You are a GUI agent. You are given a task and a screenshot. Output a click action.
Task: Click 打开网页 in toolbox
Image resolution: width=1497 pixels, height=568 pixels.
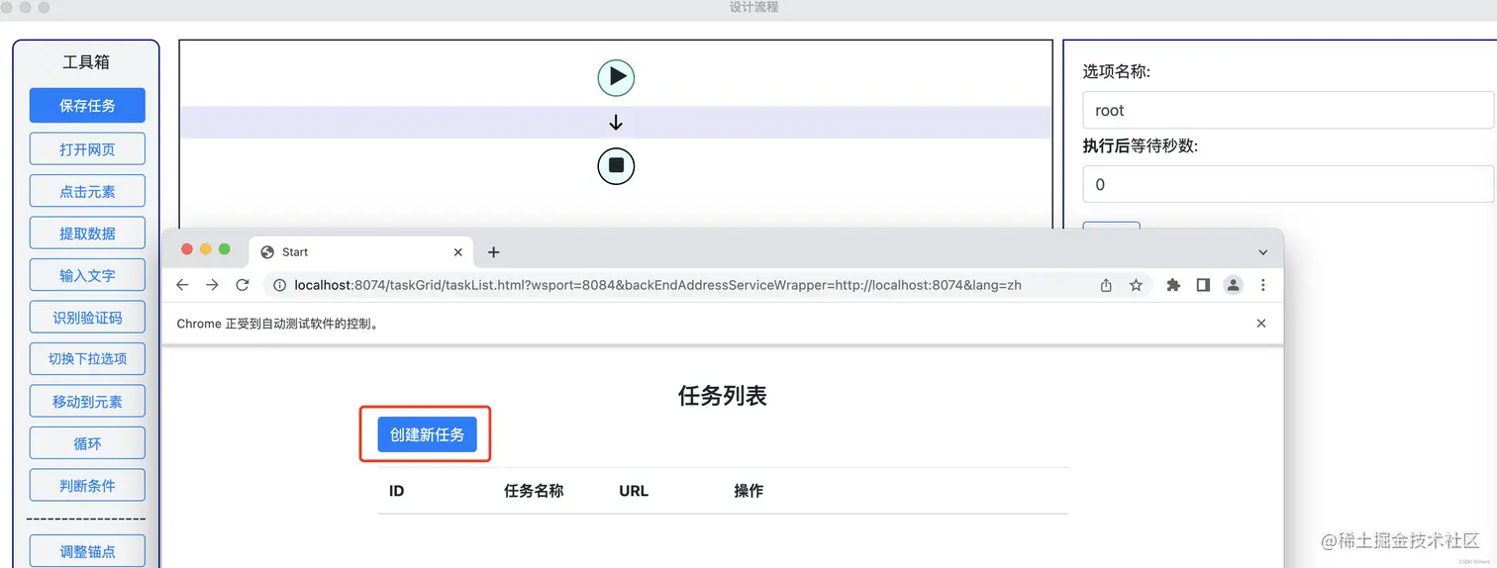87,148
